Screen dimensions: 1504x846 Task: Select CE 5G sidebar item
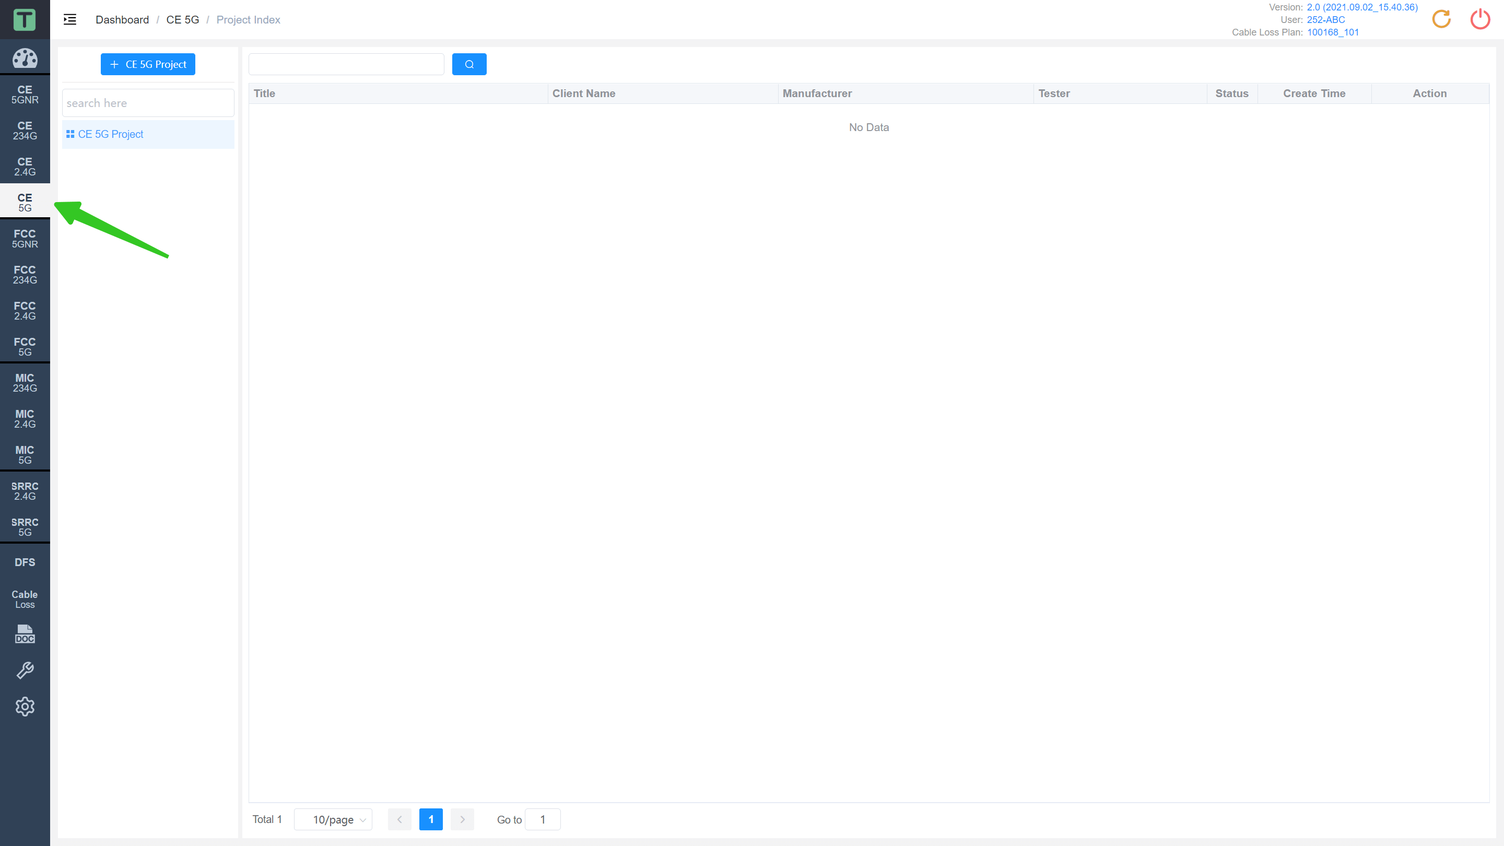[x=25, y=202]
